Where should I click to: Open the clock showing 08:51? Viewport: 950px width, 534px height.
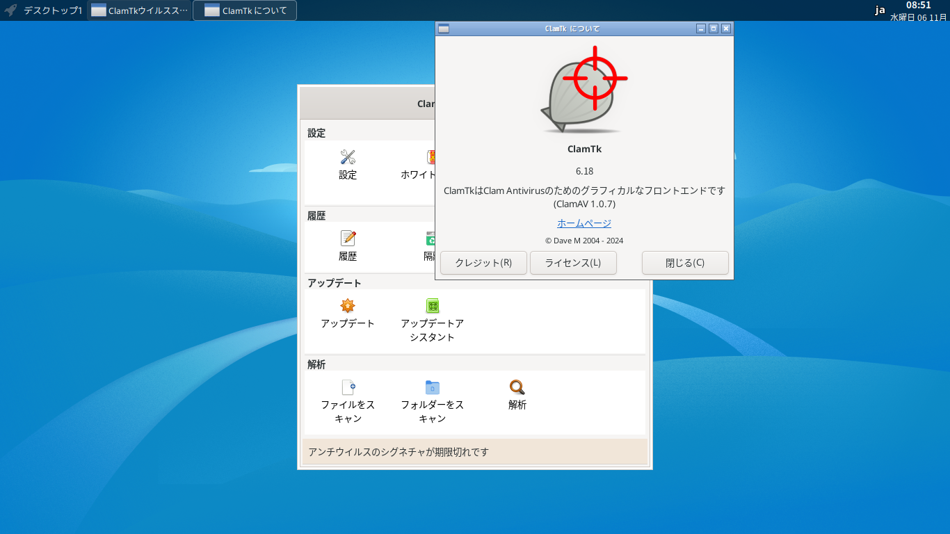coord(919,6)
